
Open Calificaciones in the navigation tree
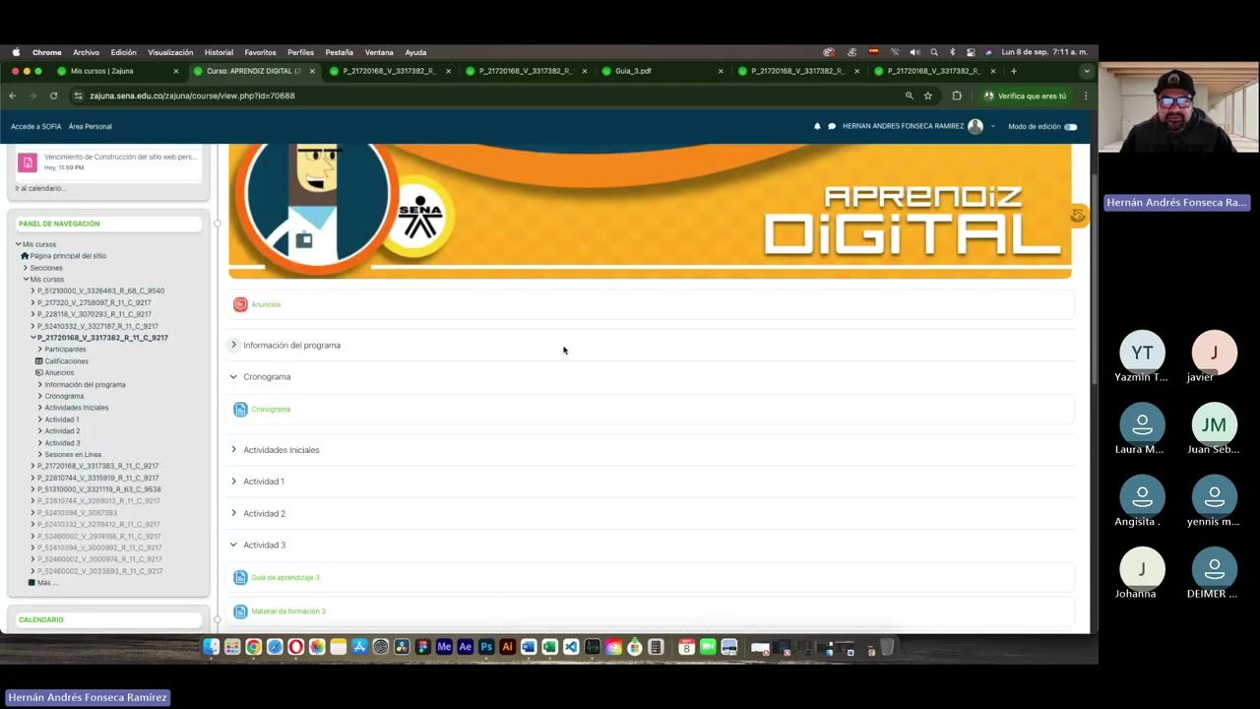pos(66,361)
